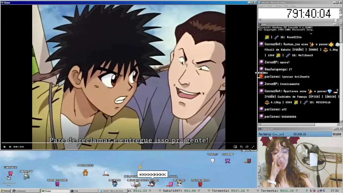Click the Nicheb98 character sprite
Viewport: 343px width, 193px height.
pos(115,184)
